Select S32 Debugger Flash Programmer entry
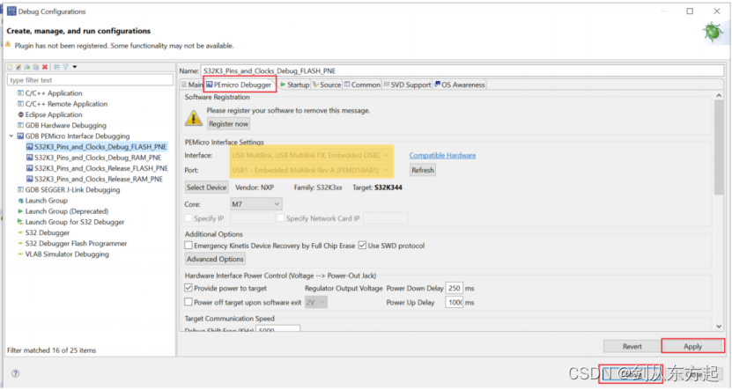The height and width of the screenshot is (390, 732). point(76,244)
